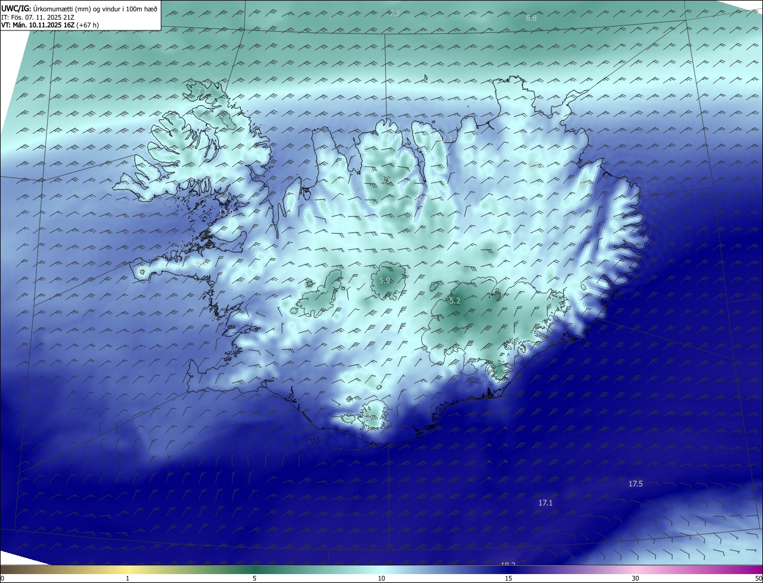Click the 6.8 value label near the top
This screenshot has width=763, height=583.
coord(531,18)
